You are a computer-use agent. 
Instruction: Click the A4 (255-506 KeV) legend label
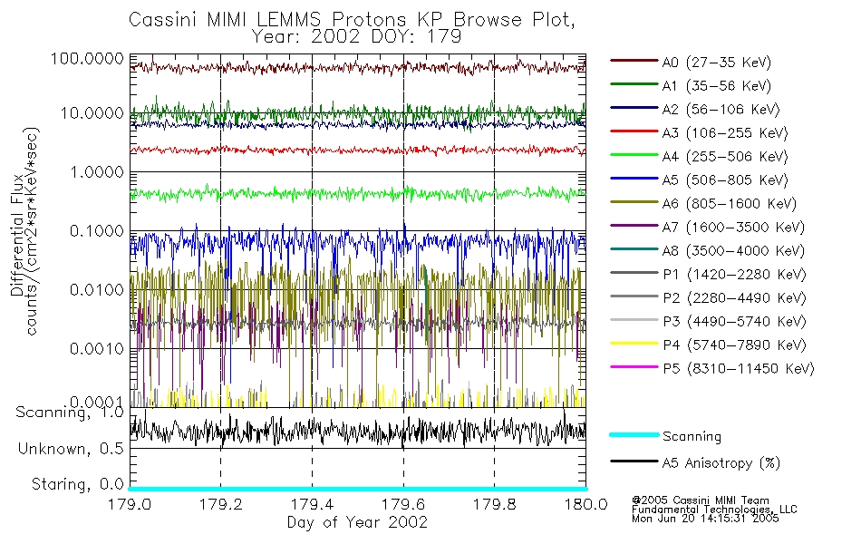coord(725,157)
